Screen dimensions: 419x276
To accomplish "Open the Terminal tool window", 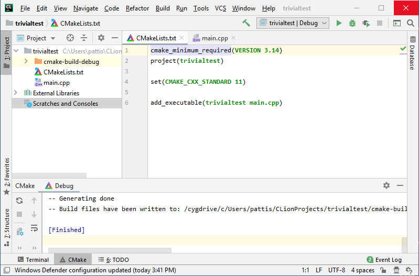I will pyautogui.click(x=33, y=260).
